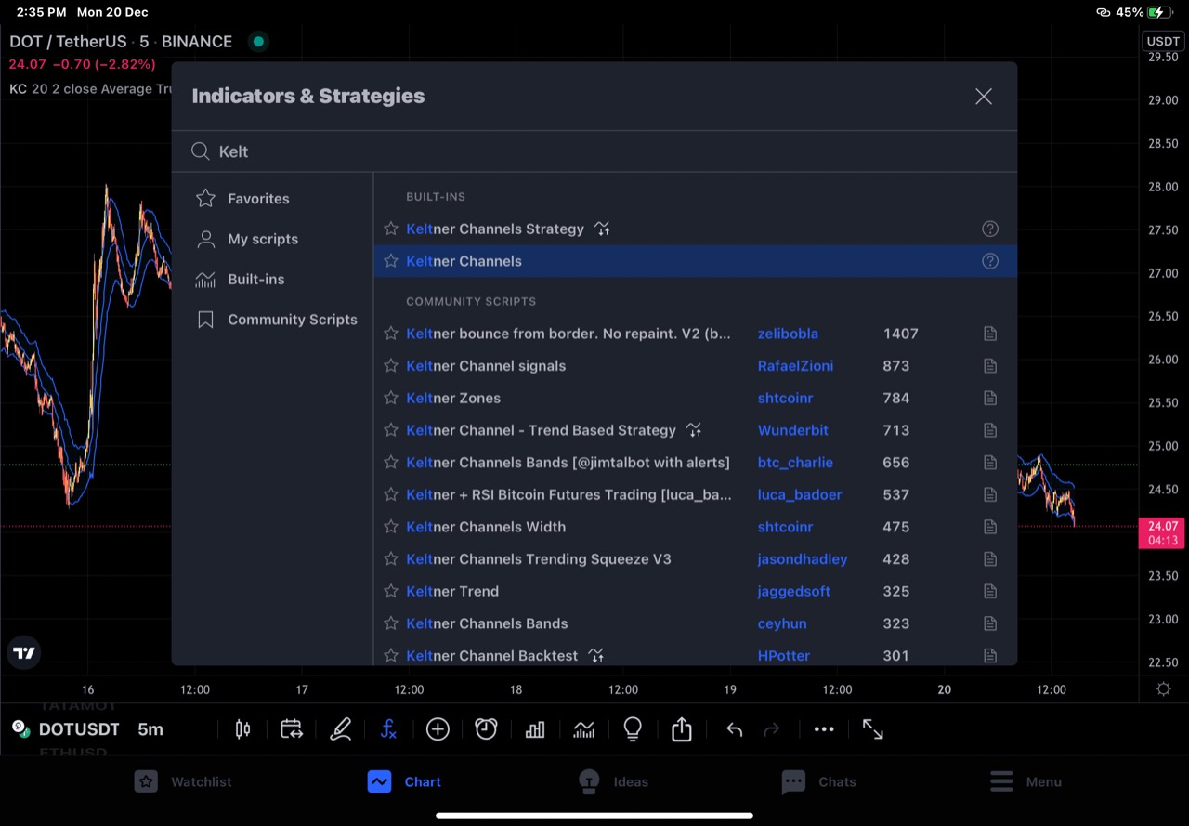Switch to the Chats tab
Screen dimensions: 1189x826
(x=818, y=781)
